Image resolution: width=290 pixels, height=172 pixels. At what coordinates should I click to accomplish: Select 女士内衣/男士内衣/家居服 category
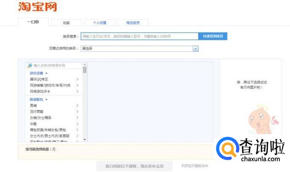pos(50,136)
